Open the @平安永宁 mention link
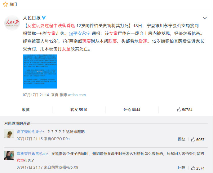Screen dimensions: 213x173 [x=79, y=33]
